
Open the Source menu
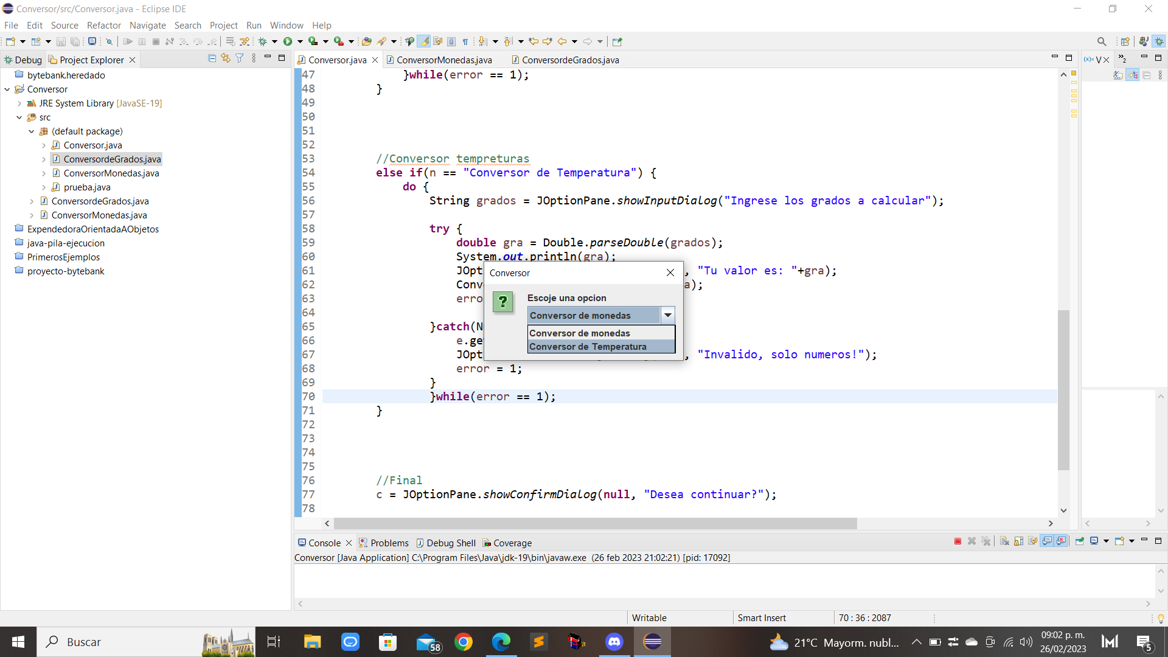[x=64, y=25]
